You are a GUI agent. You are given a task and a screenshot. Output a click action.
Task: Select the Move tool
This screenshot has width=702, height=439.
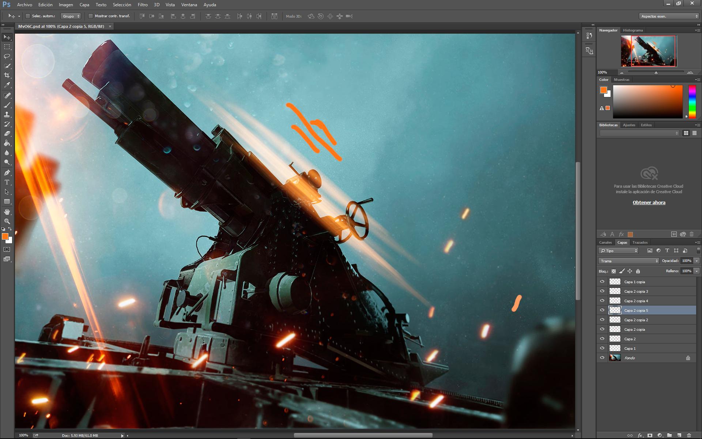(x=7, y=37)
